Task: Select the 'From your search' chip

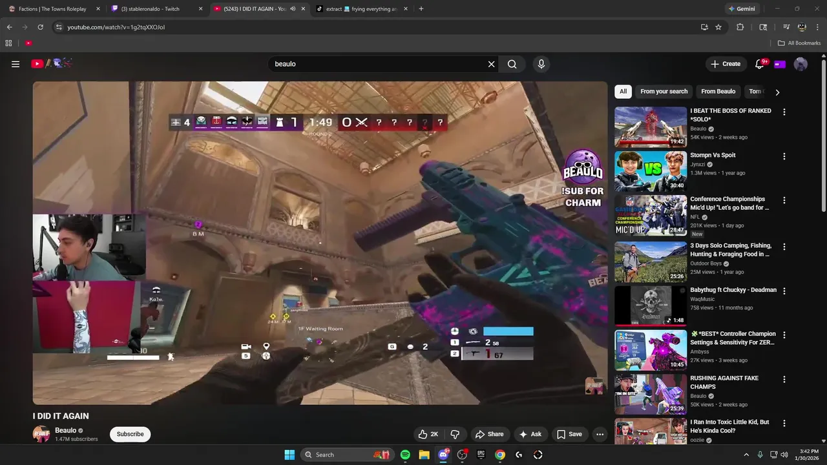Action: click(664, 92)
